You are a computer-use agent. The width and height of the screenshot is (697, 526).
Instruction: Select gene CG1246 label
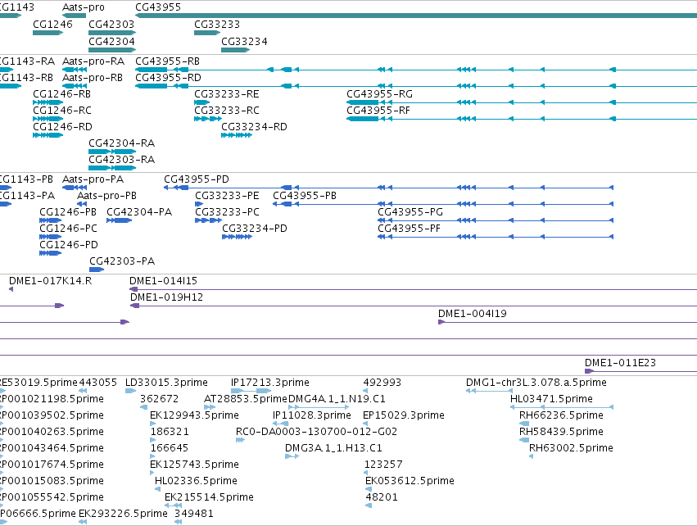52,24
